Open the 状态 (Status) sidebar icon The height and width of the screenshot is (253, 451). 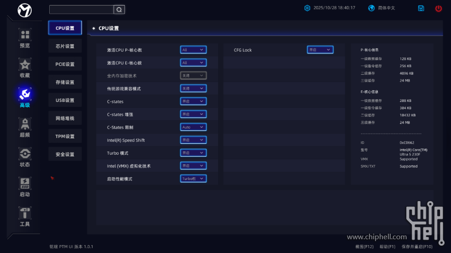point(25,154)
